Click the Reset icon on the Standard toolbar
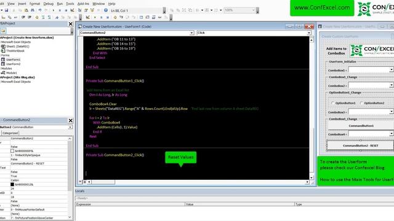The width and height of the screenshot is (394, 221). (x=66, y=10)
